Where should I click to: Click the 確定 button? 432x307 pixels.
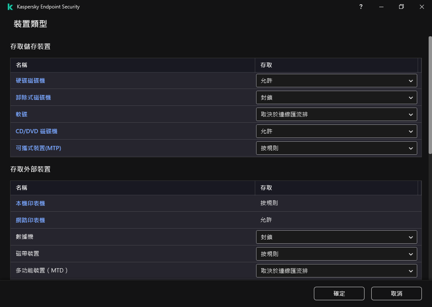[339, 294]
